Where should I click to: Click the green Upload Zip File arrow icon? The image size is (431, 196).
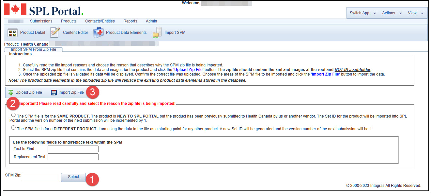coord(11,93)
